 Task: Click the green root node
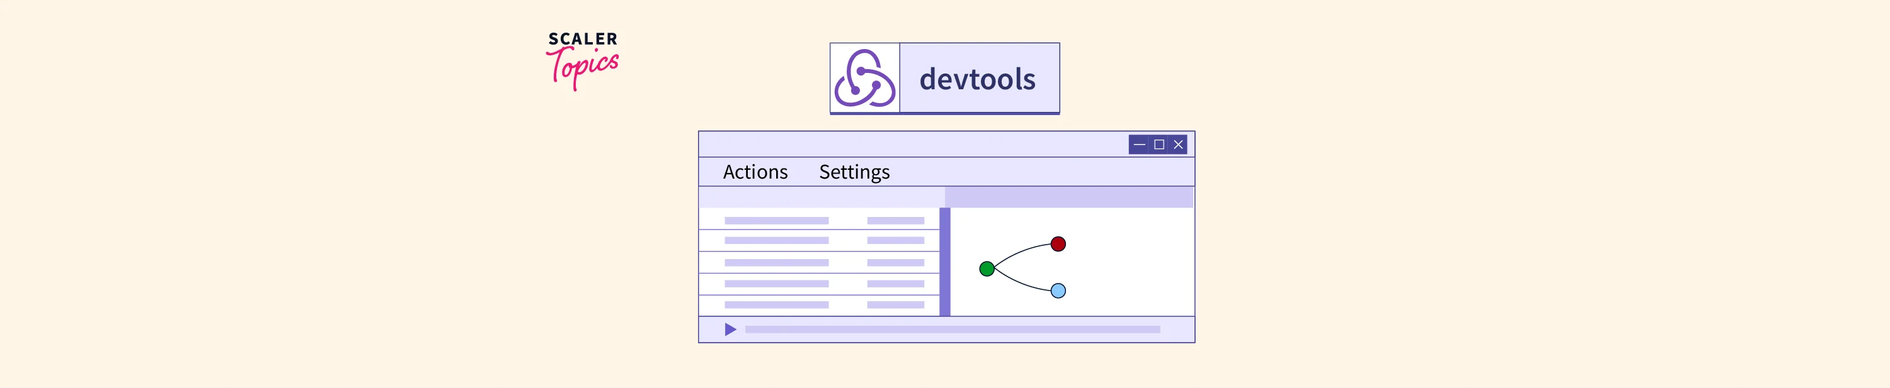[987, 269]
